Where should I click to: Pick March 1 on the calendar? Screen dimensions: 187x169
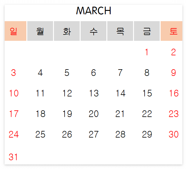[x=147, y=52]
